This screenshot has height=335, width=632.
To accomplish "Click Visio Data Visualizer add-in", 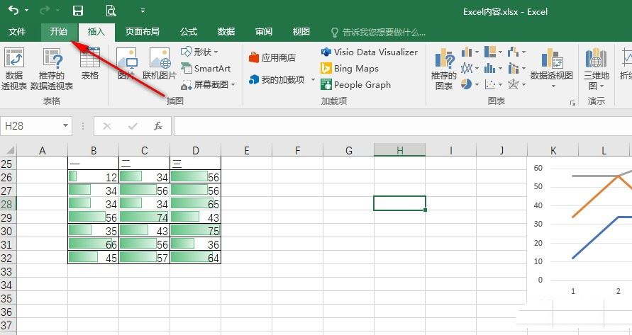I will click(369, 52).
